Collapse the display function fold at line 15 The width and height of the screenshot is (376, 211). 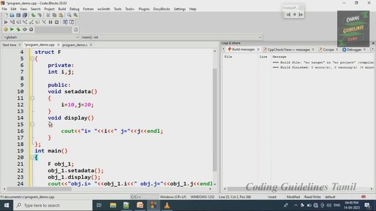[x=32, y=124]
